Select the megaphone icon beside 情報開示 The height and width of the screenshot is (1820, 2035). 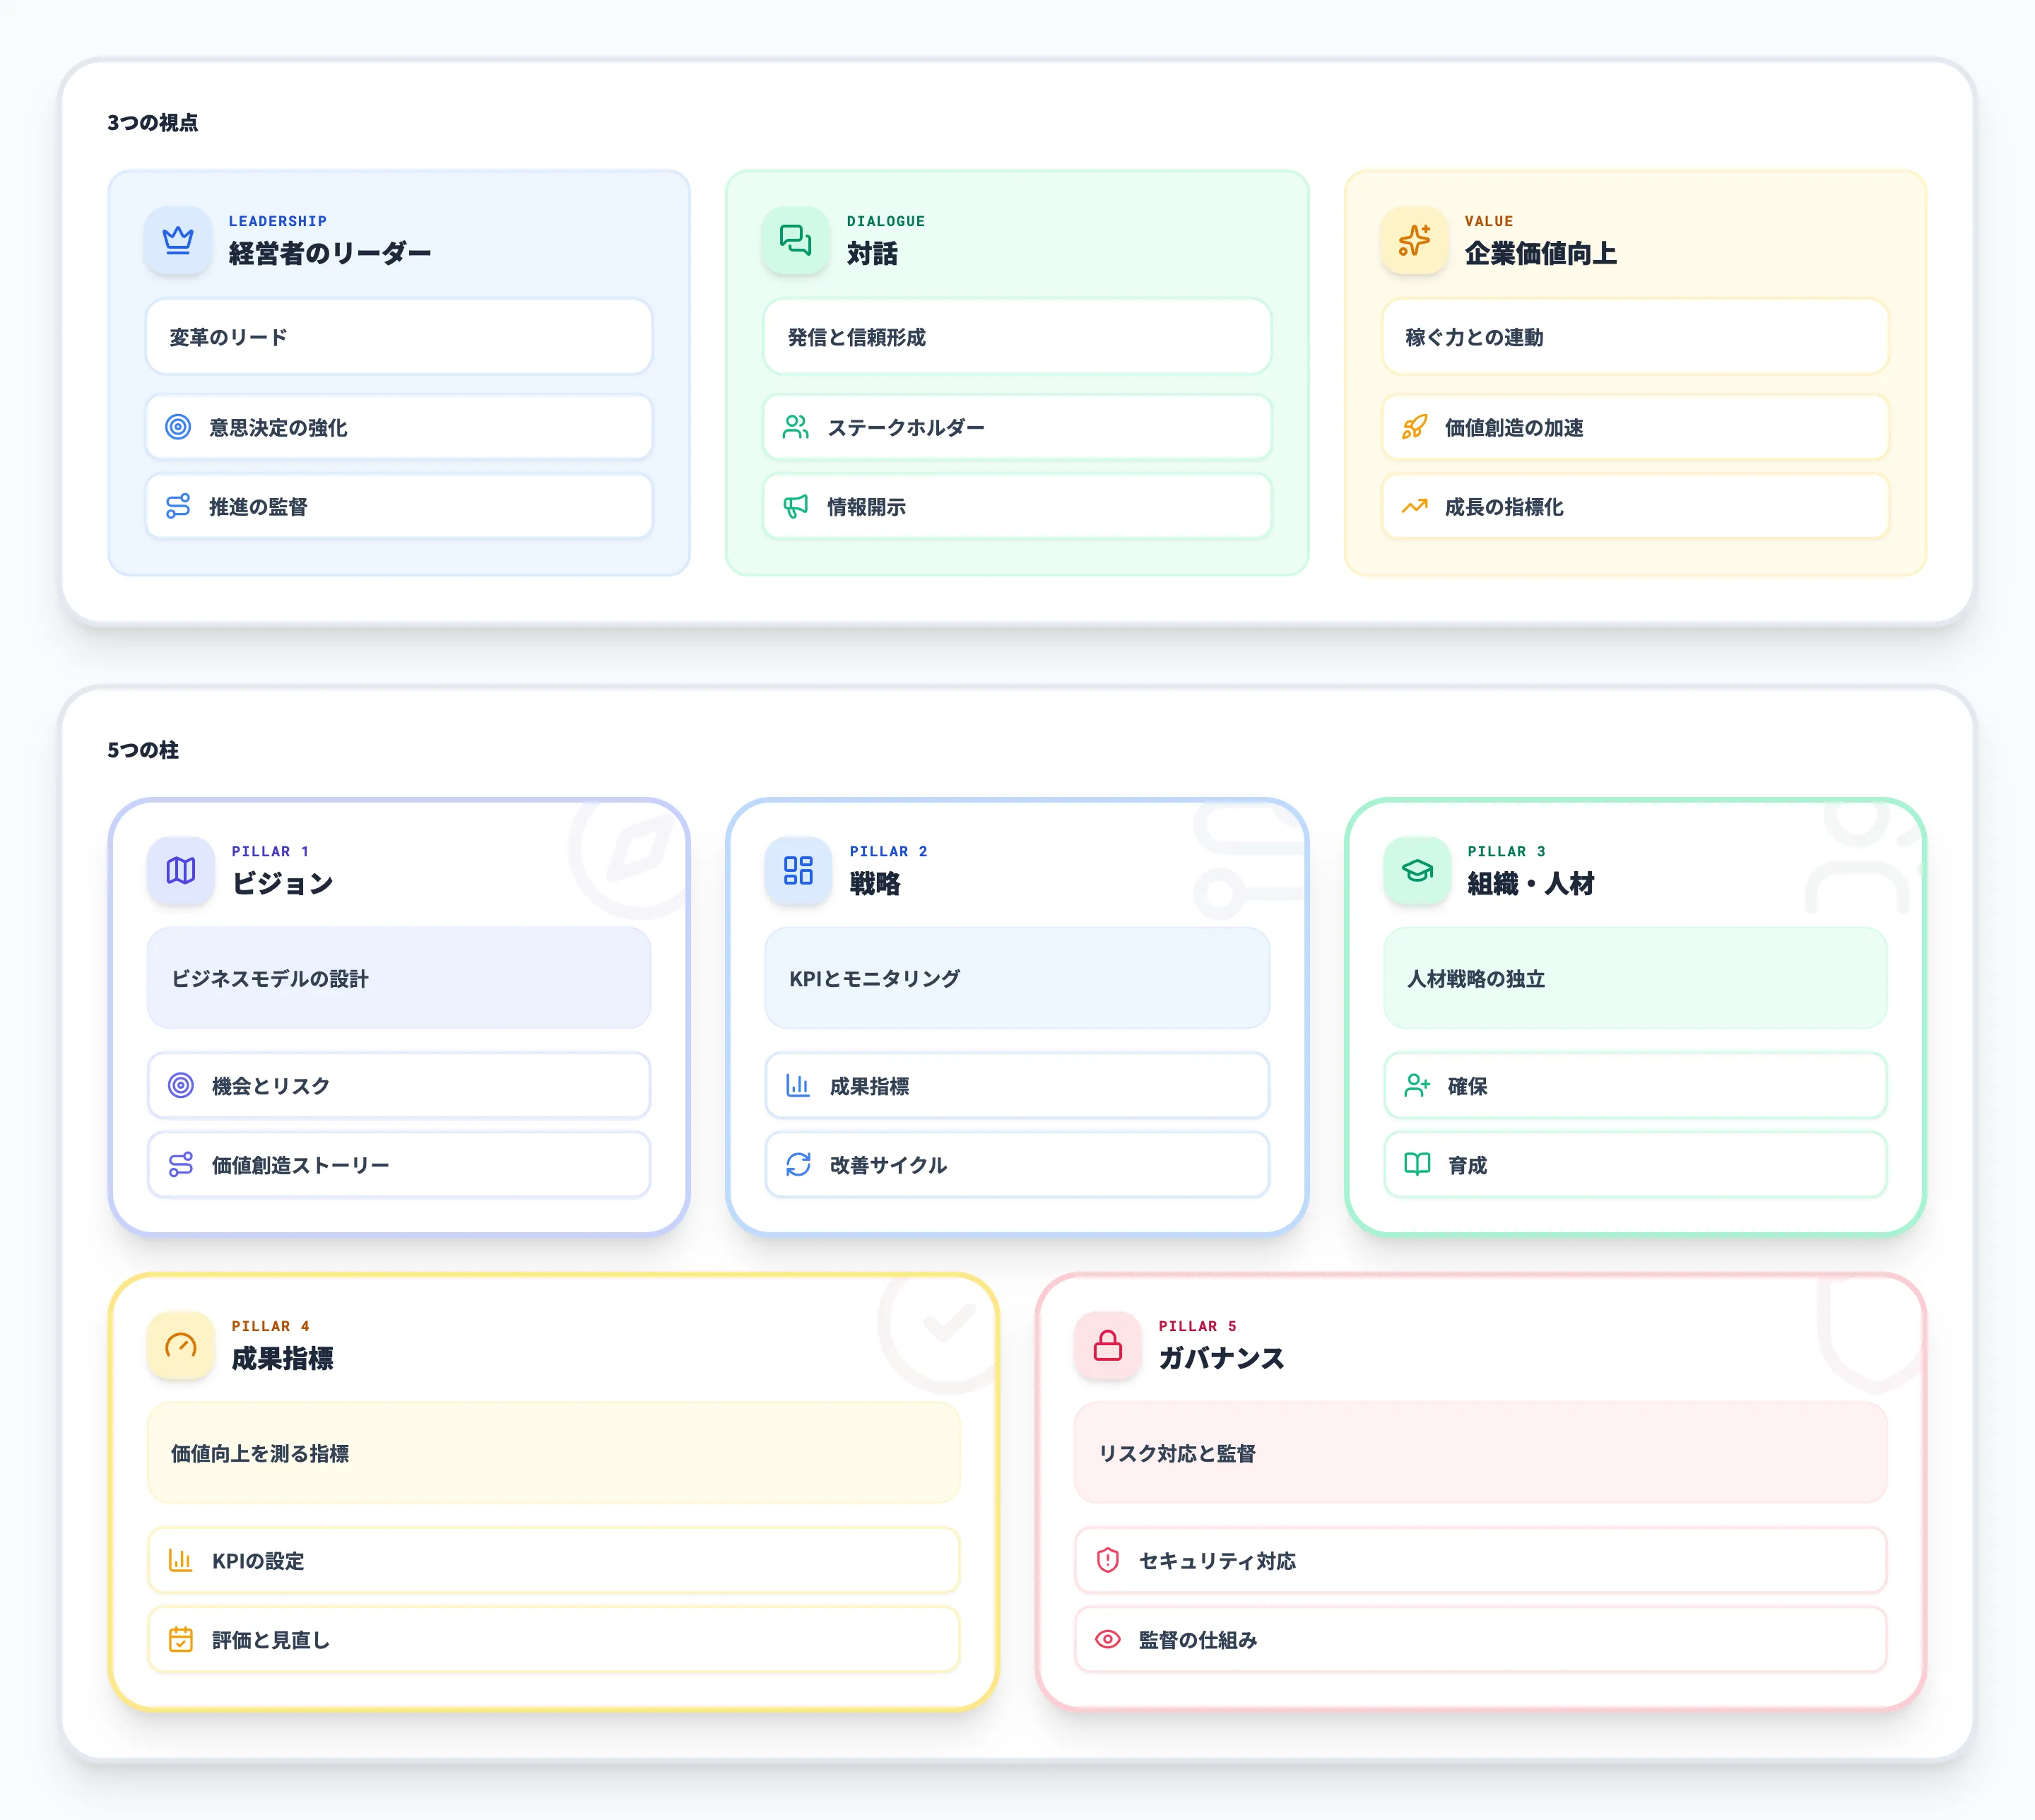coord(795,507)
